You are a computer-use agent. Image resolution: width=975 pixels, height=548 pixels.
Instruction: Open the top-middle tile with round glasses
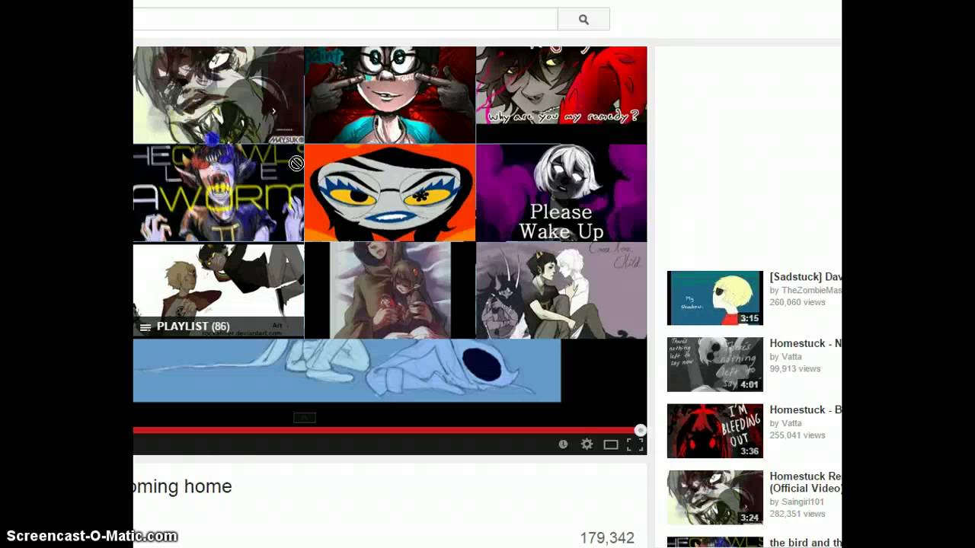(390, 94)
